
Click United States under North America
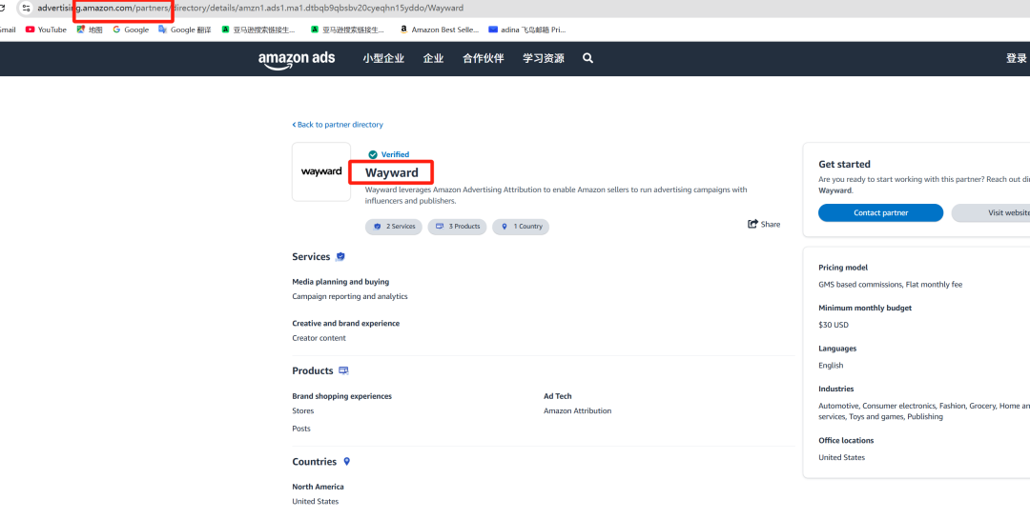coord(316,501)
